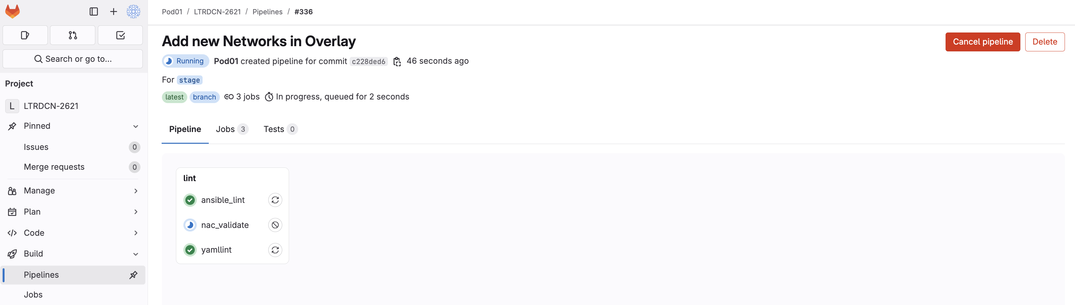Screen dimensions: 1075x305
Task: Switch to the Tests tab
Action: point(280,129)
